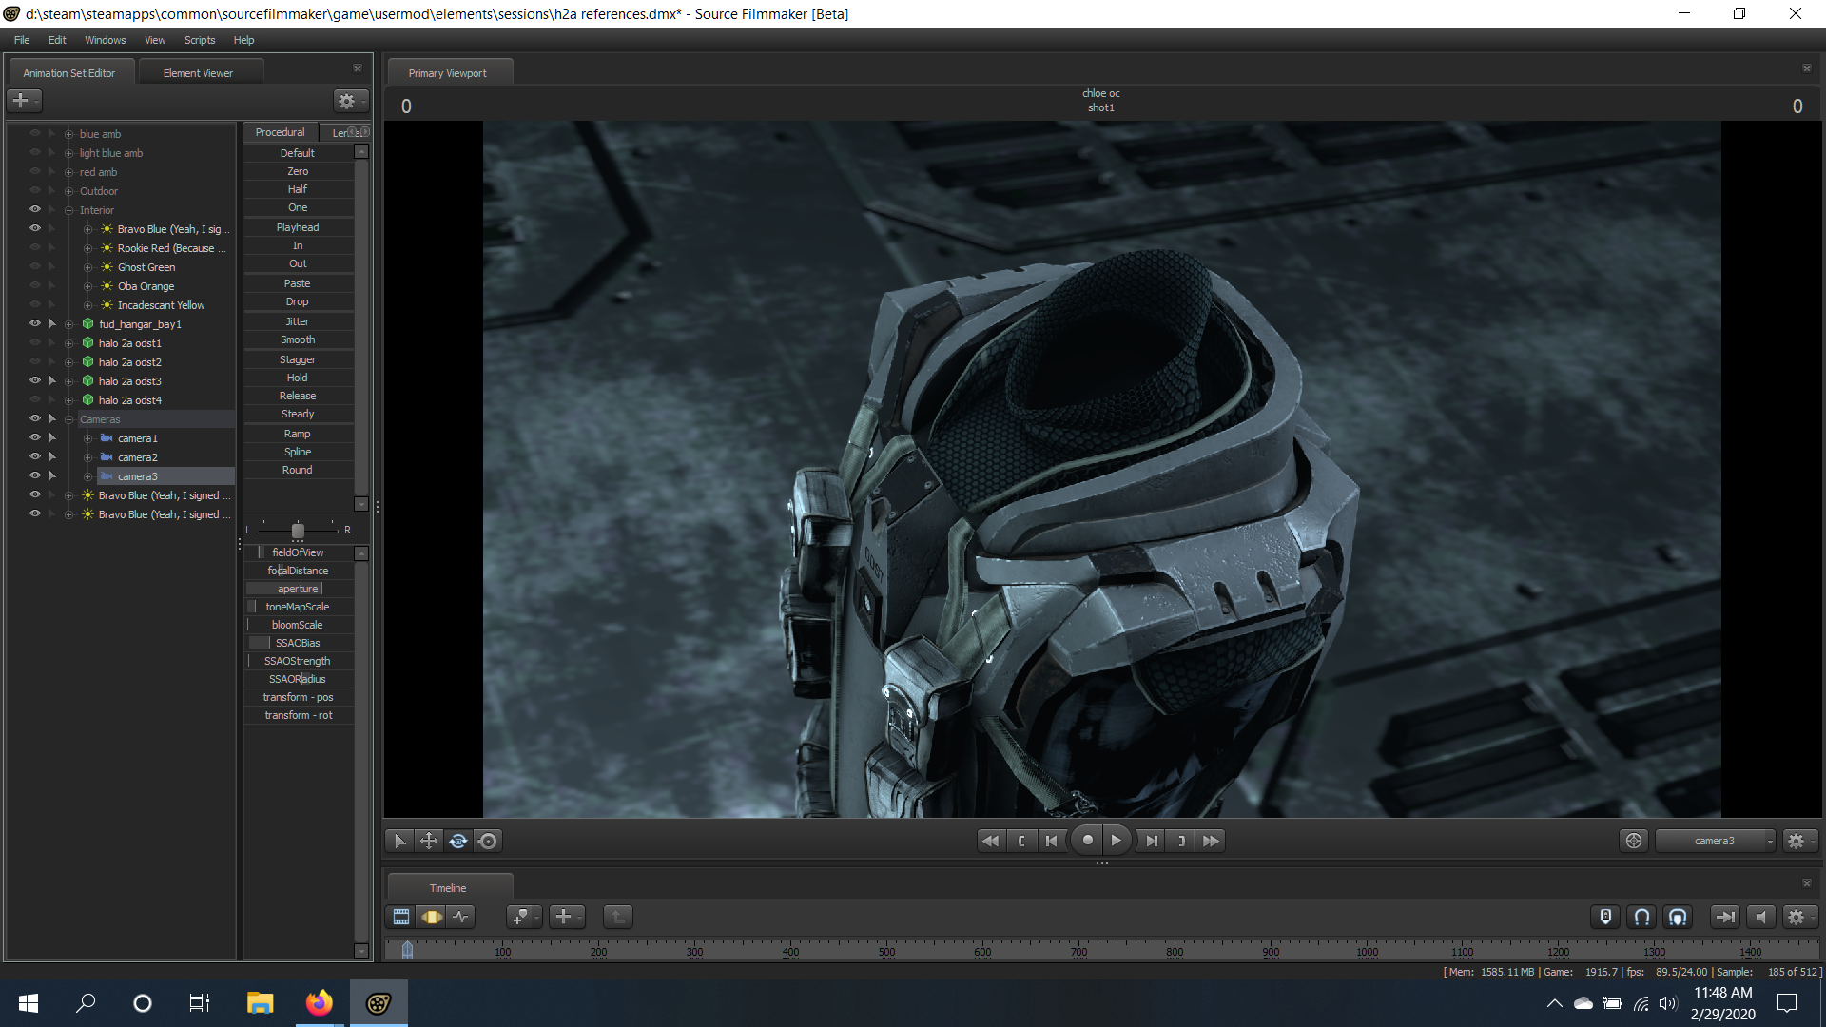
Task: Click the work camera toggle icon
Action: (1634, 841)
